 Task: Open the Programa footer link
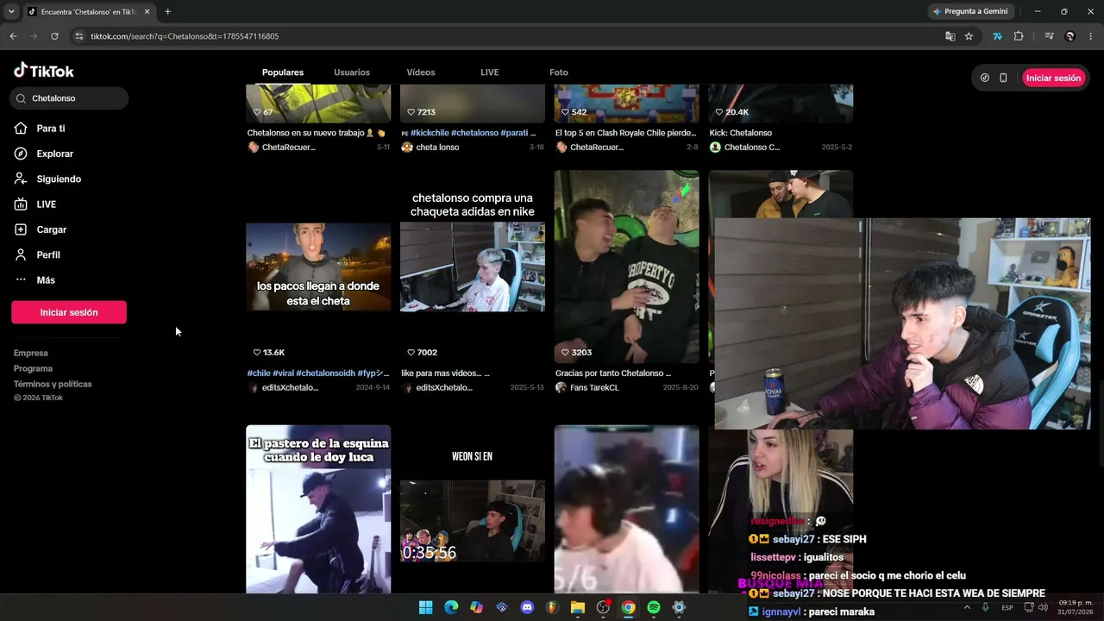pos(33,368)
